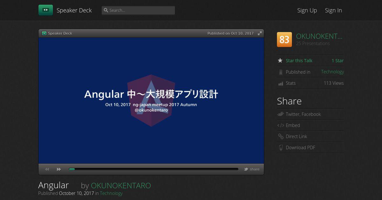Screen dimensions: 382x200
Task: Open the Sign Up page
Action: (x=307, y=10)
